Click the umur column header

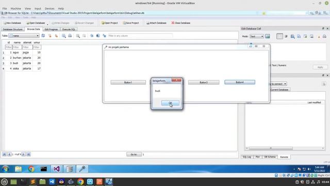coord(37,42)
